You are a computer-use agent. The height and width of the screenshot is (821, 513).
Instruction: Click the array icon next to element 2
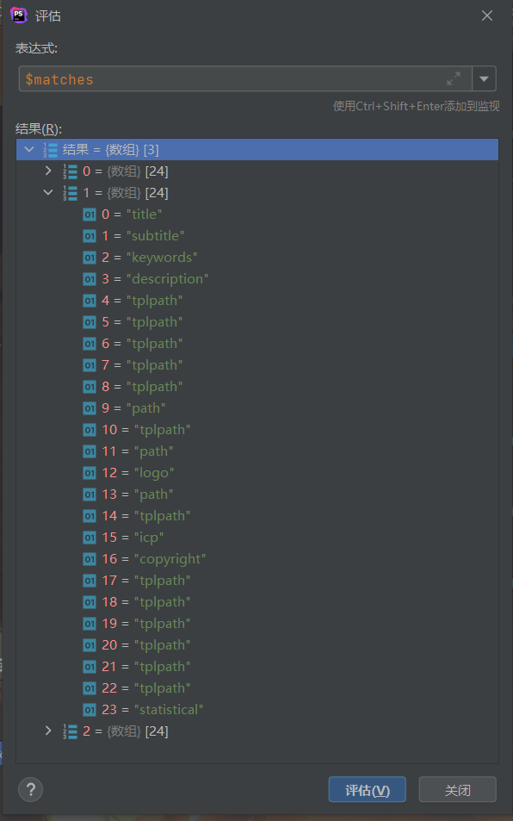tap(70, 731)
